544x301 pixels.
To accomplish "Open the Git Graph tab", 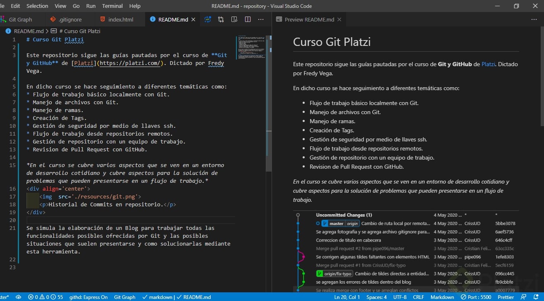I will click(x=20, y=19).
